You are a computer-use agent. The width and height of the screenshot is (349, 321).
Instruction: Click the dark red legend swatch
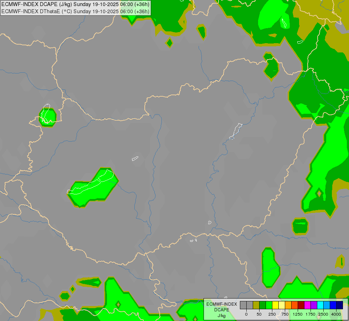[x=301, y=305]
